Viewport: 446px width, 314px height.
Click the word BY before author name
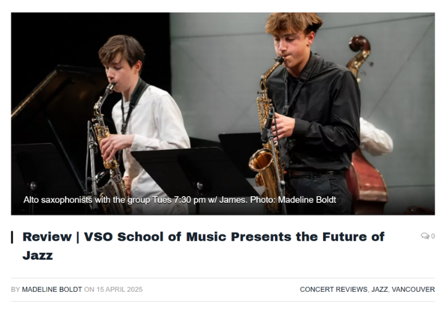point(15,289)
